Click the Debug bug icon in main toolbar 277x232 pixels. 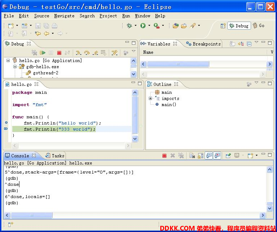coord(129,26)
